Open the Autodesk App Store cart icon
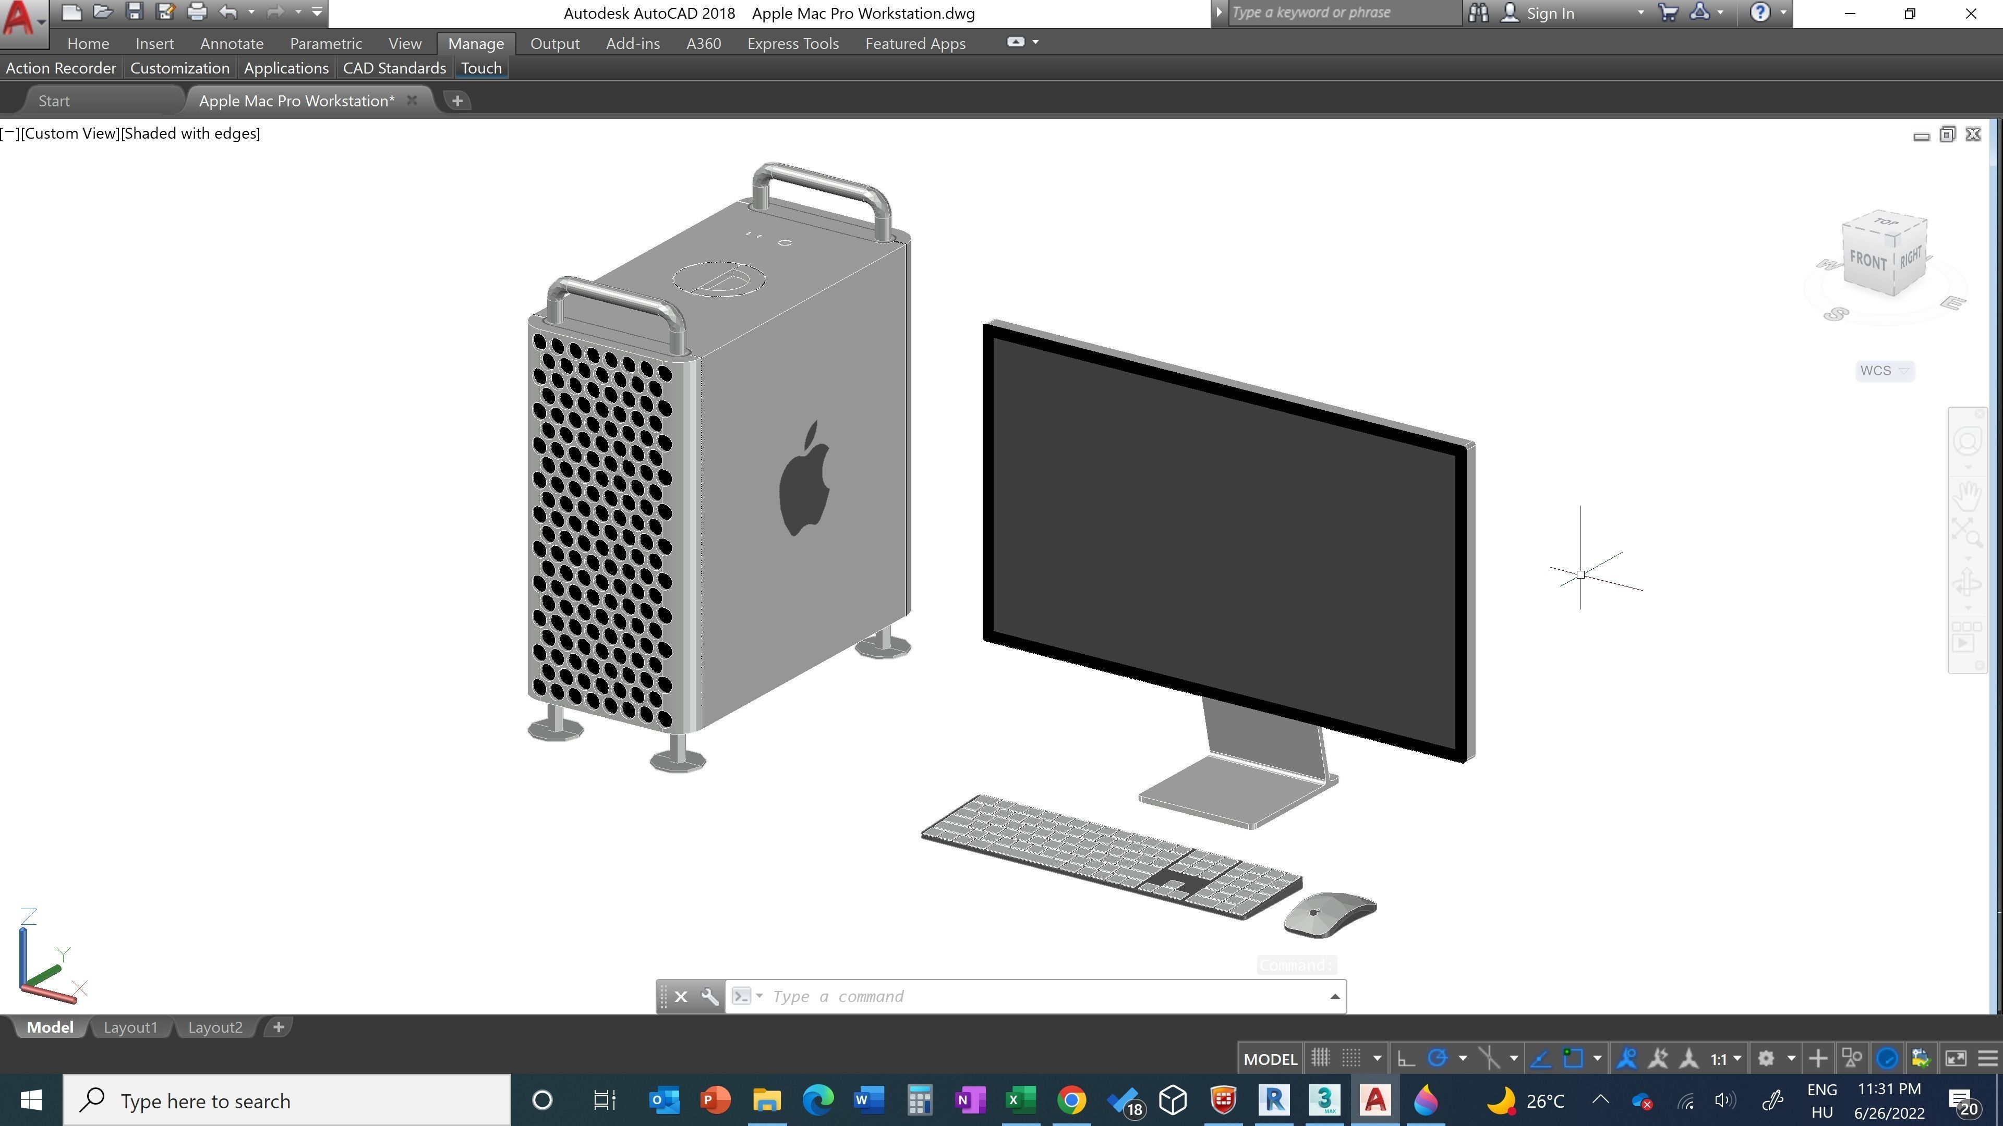This screenshot has height=1126, width=2003. pyautogui.click(x=1668, y=13)
